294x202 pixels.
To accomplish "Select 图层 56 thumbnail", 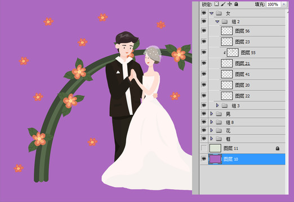I will (227, 31).
